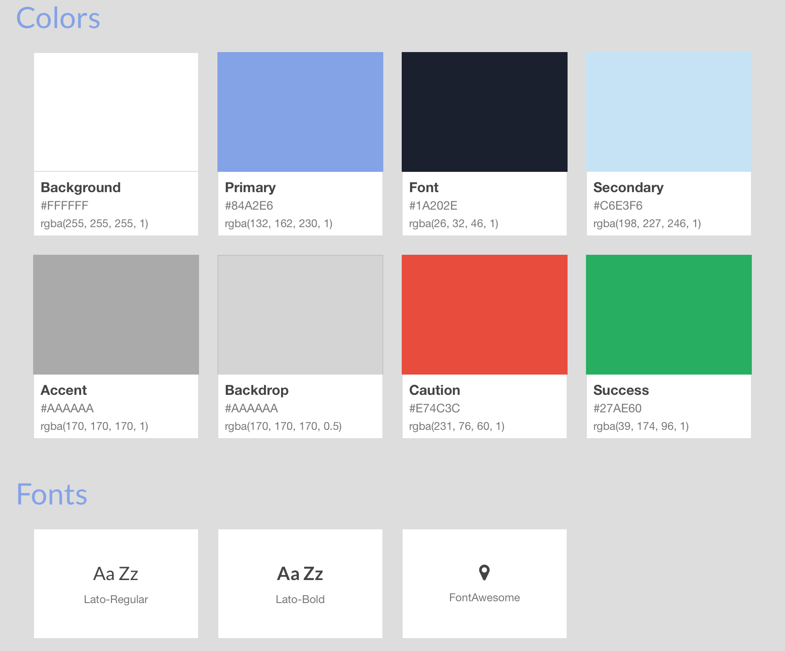Click the Backdrop hex value #AAAAAA
This screenshot has width=785, height=651.
(252, 408)
